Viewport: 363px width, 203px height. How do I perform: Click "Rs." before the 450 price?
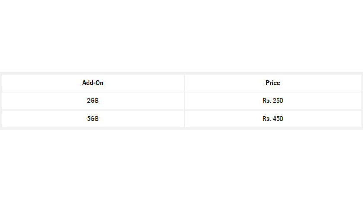point(267,118)
